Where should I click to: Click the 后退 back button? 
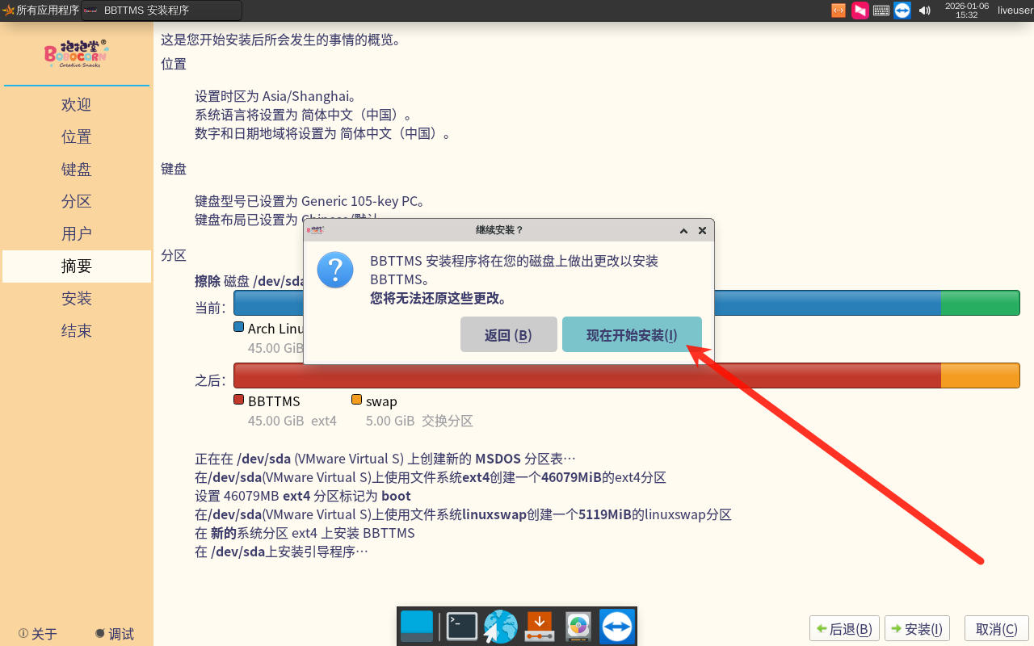pos(844,629)
